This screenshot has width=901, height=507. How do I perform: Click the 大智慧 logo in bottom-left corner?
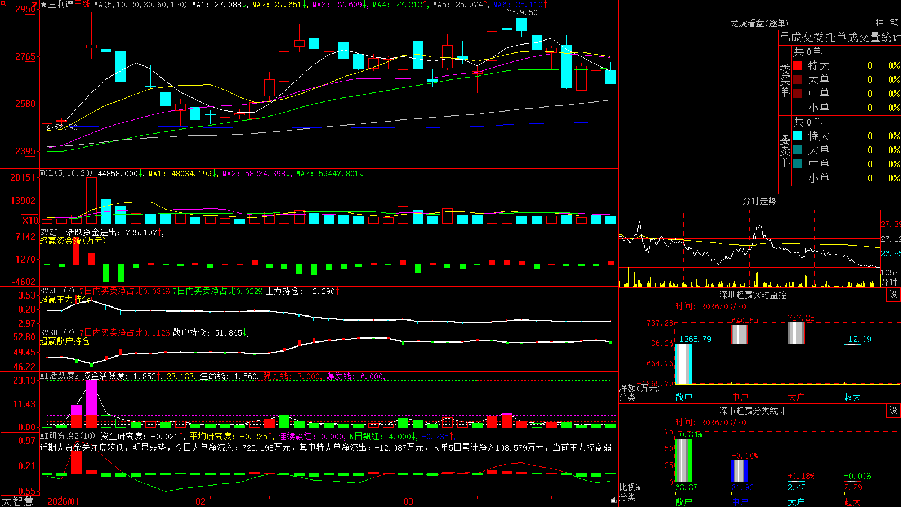pyautogui.click(x=17, y=501)
